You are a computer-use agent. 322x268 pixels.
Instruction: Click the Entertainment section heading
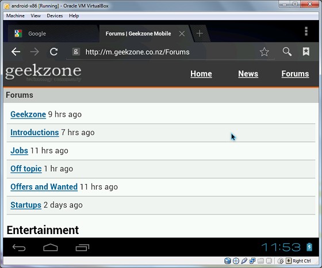[x=43, y=230]
